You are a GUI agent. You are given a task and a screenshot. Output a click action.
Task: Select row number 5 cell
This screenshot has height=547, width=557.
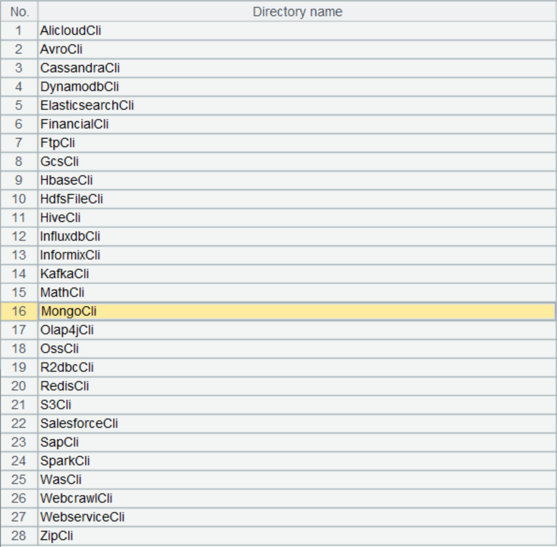[19, 105]
